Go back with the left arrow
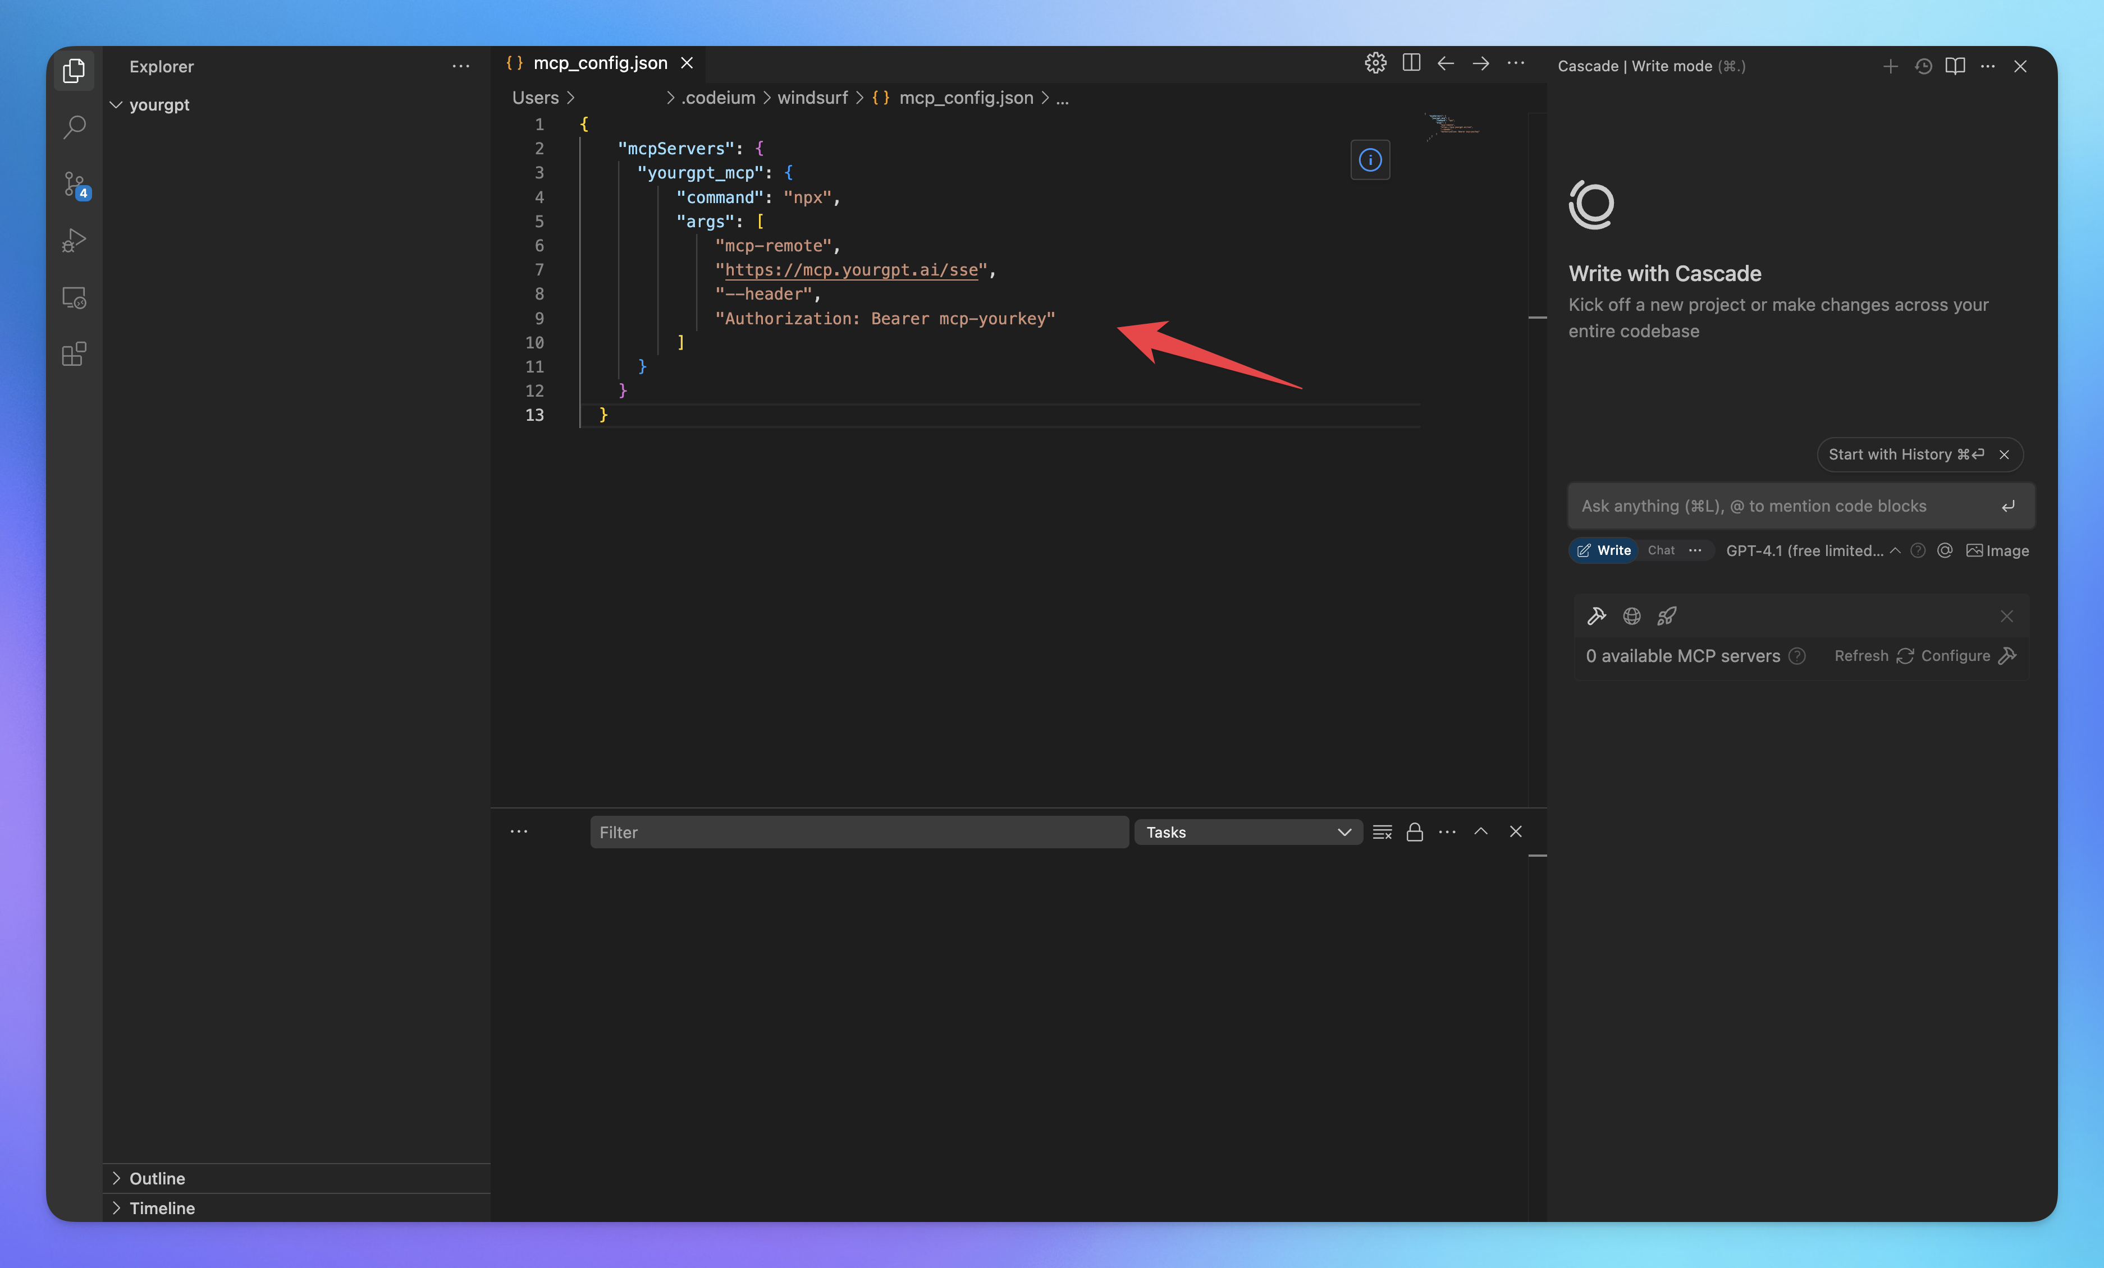 1446,63
